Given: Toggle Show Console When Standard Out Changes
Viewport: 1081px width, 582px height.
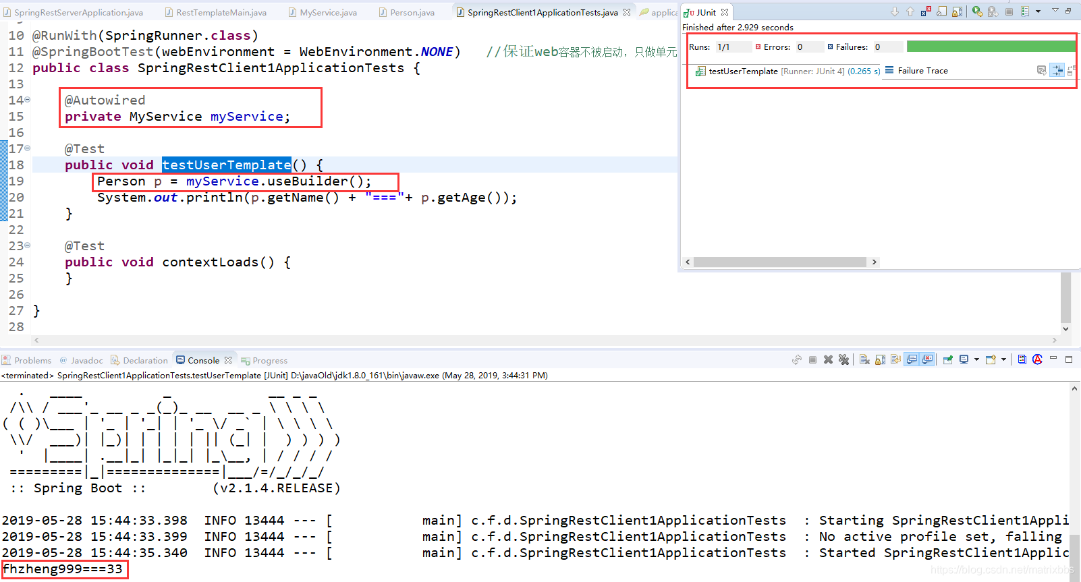Looking at the screenshot, I should tap(912, 359).
